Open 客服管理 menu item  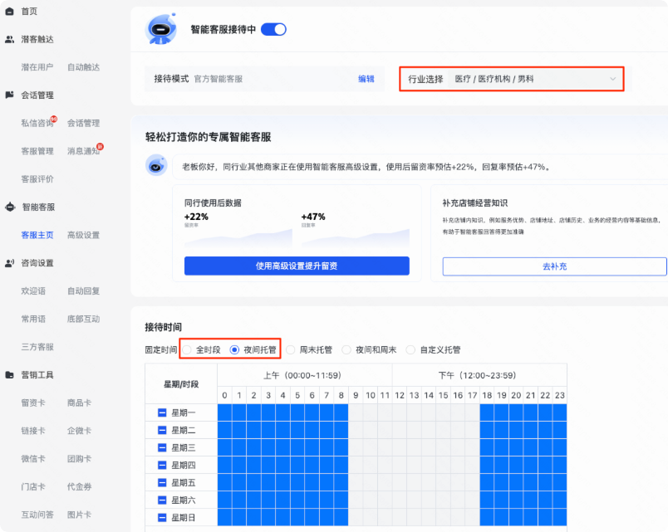[37, 151]
